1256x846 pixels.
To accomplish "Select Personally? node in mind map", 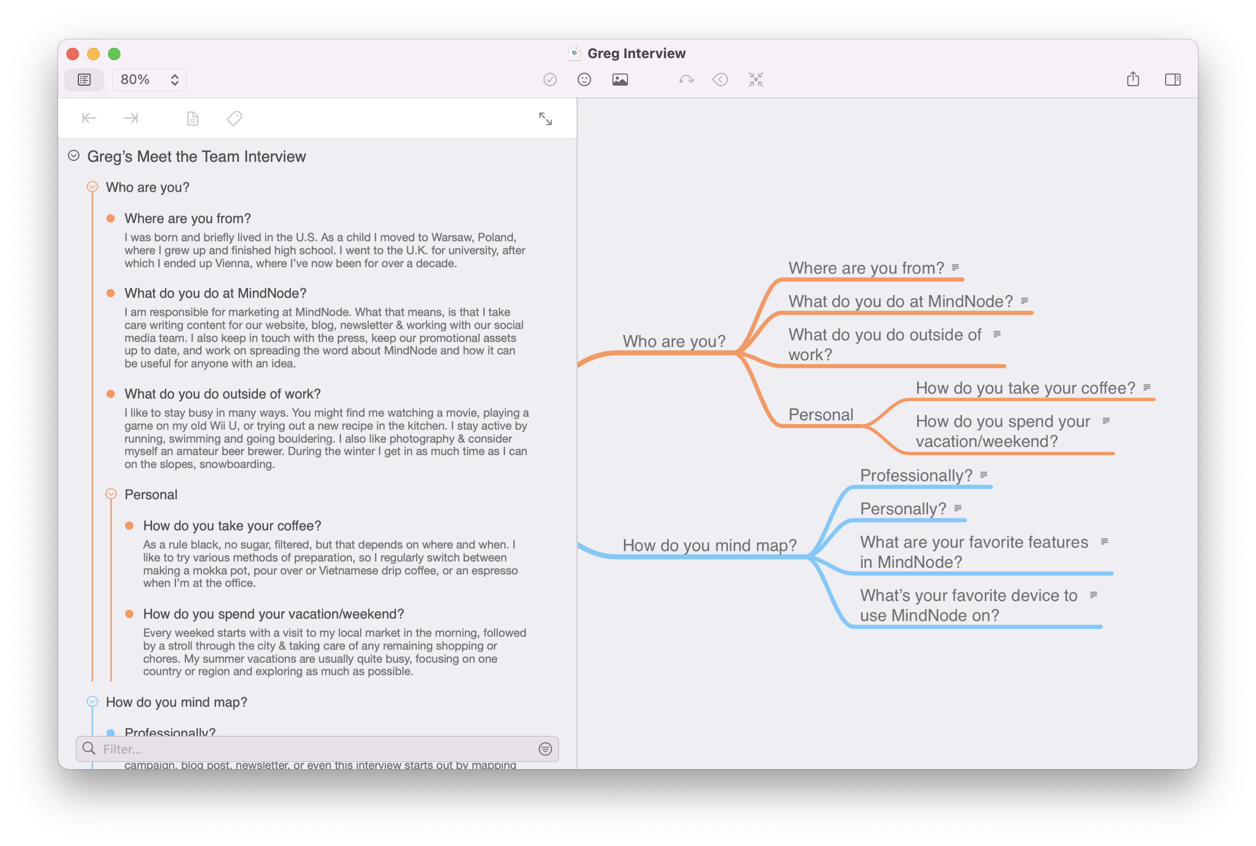I will (x=903, y=509).
